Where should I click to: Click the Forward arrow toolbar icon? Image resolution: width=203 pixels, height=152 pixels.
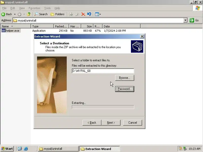tap(20, 14)
